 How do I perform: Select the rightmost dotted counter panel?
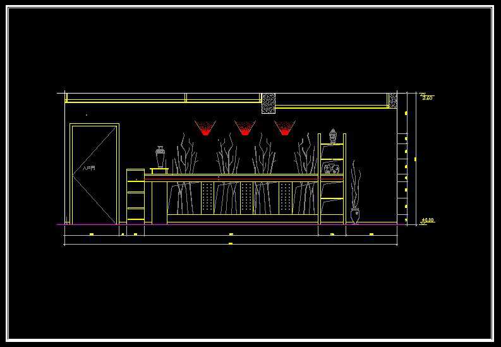point(285,198)
